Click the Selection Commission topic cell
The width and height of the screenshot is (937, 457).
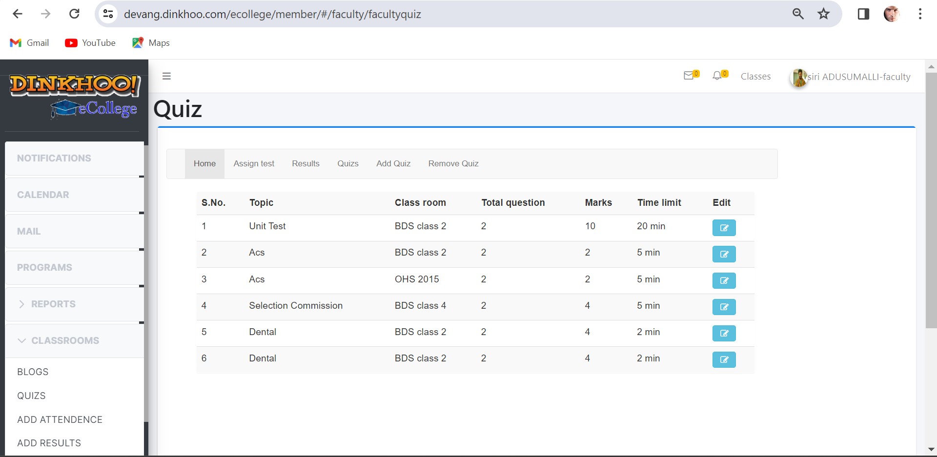coord(296,305)
